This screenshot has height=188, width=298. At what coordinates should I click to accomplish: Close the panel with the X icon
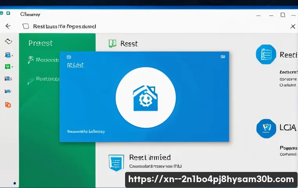(293, 26)
